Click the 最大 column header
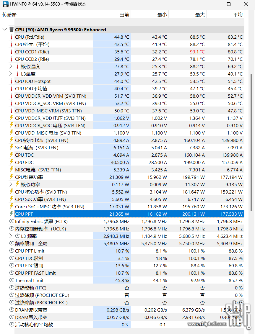This screenshot has width=255, height=334. pyautogui.click(x=187, y=14)
